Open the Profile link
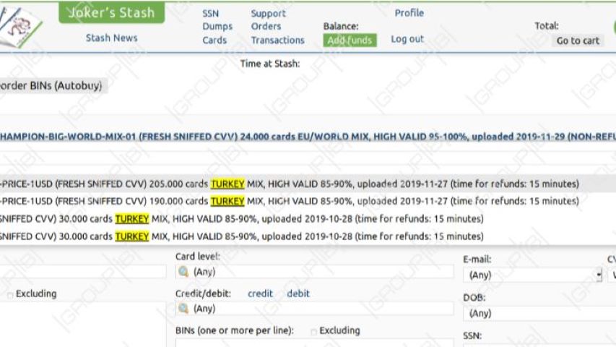This screenshot has height=347, width=616. [x=409, y=13]
